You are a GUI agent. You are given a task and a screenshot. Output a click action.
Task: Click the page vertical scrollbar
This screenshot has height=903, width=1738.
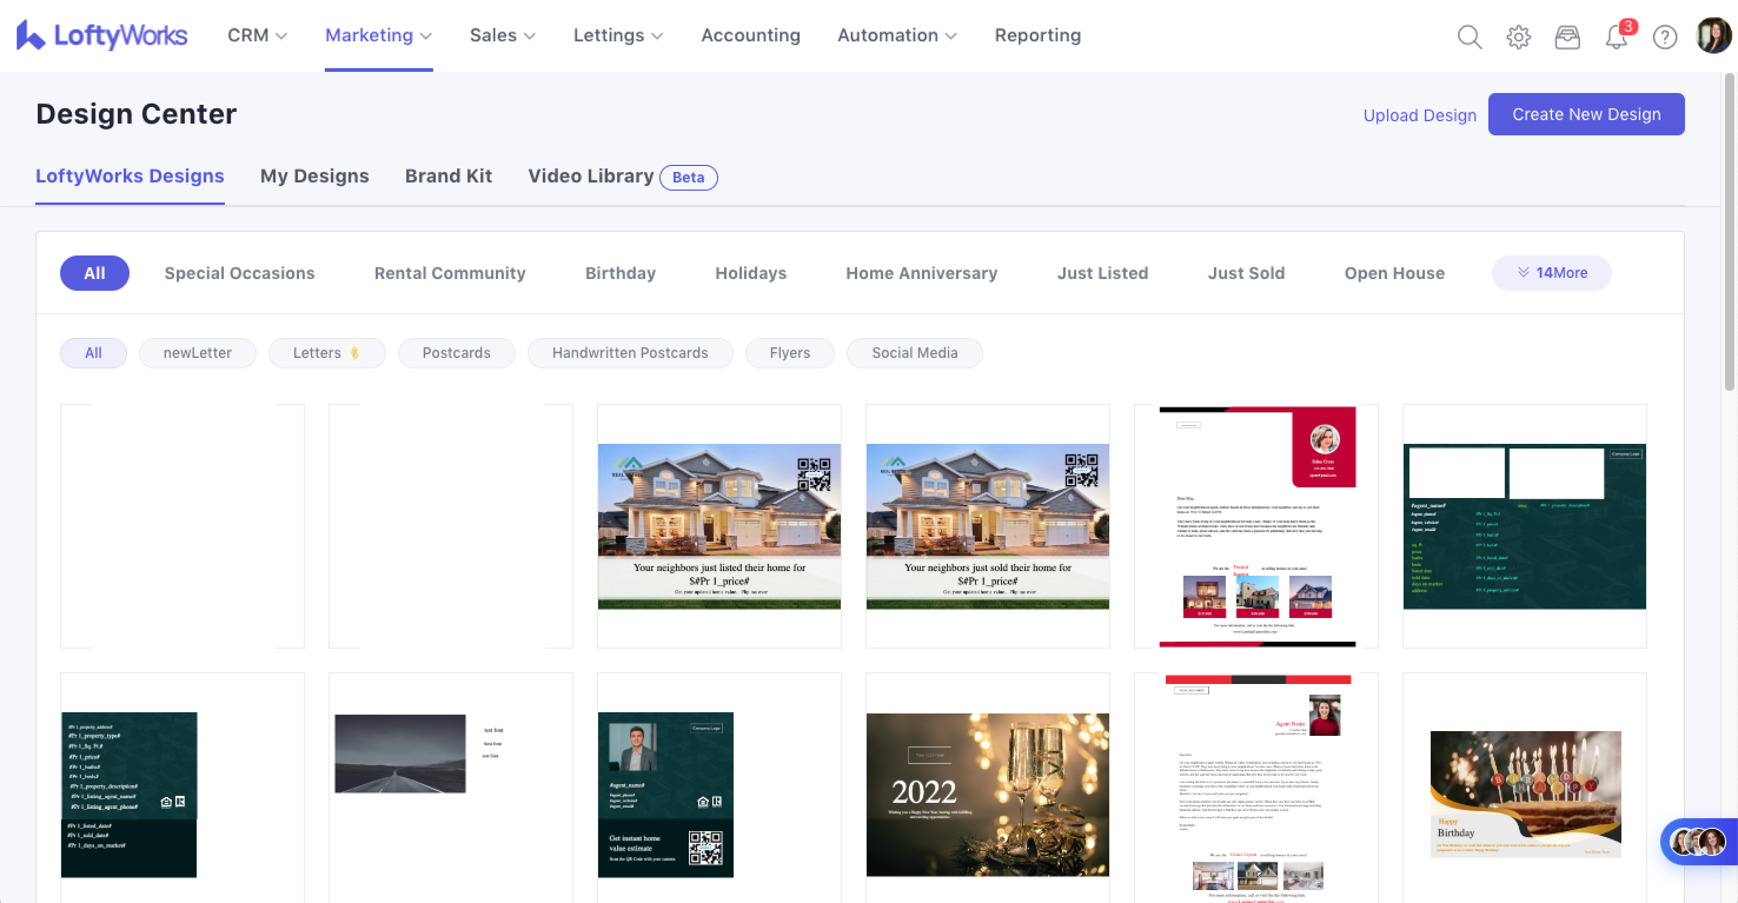[x=1729, y=233]
